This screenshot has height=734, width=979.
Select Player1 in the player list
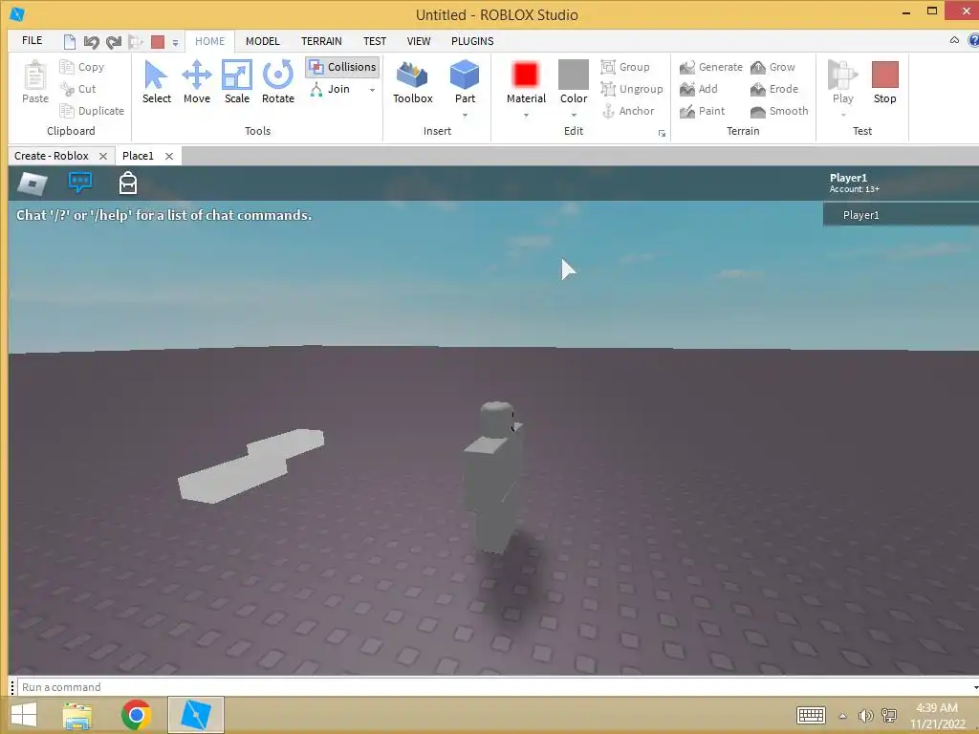[901, 215]
